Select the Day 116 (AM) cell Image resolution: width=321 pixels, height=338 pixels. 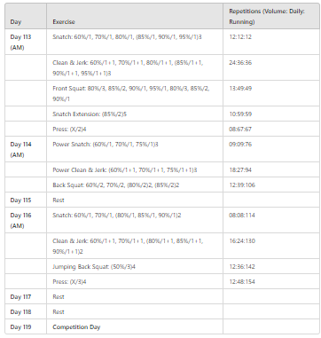click(x=26, y=220)
